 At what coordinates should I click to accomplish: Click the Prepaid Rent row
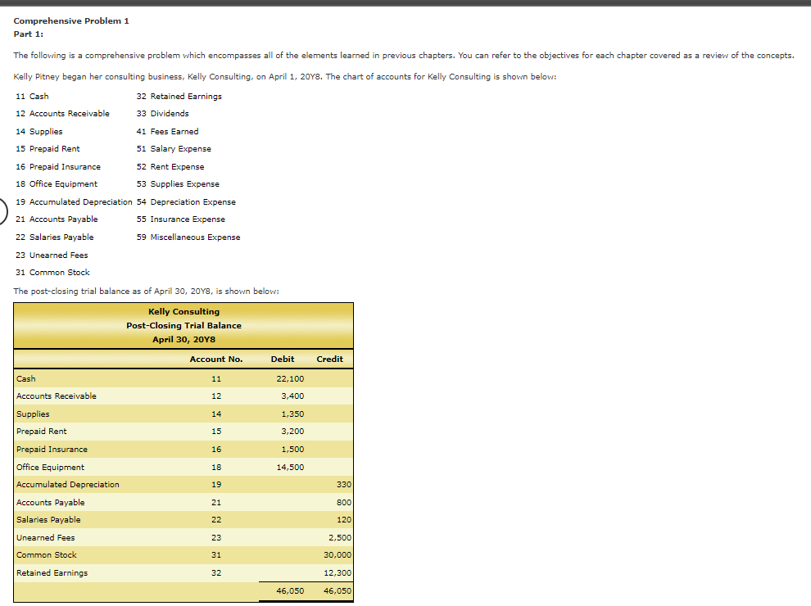(98, 431)
